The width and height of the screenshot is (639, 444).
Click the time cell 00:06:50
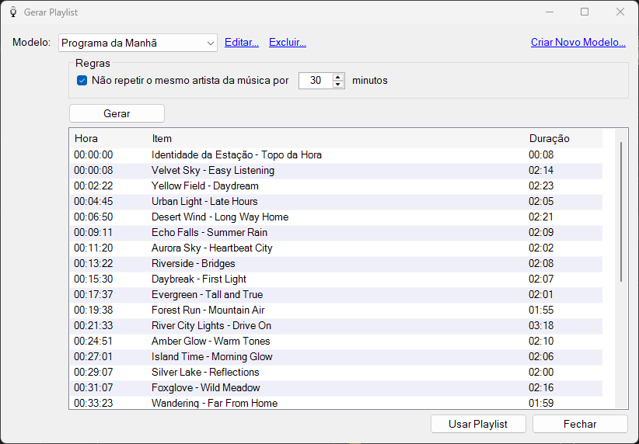93,217
